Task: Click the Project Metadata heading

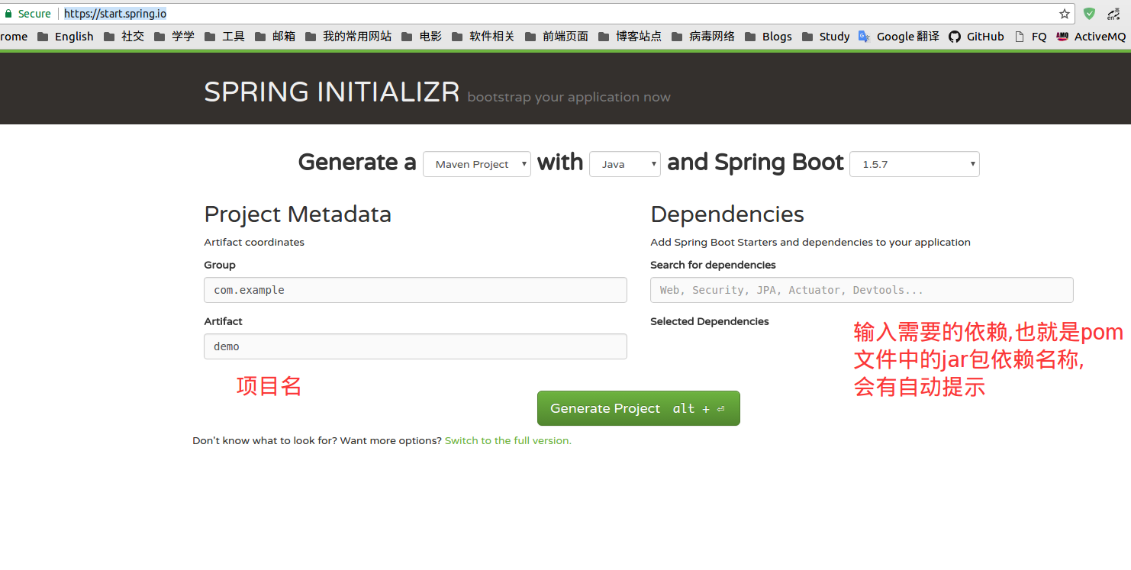Action: [298, 214]
